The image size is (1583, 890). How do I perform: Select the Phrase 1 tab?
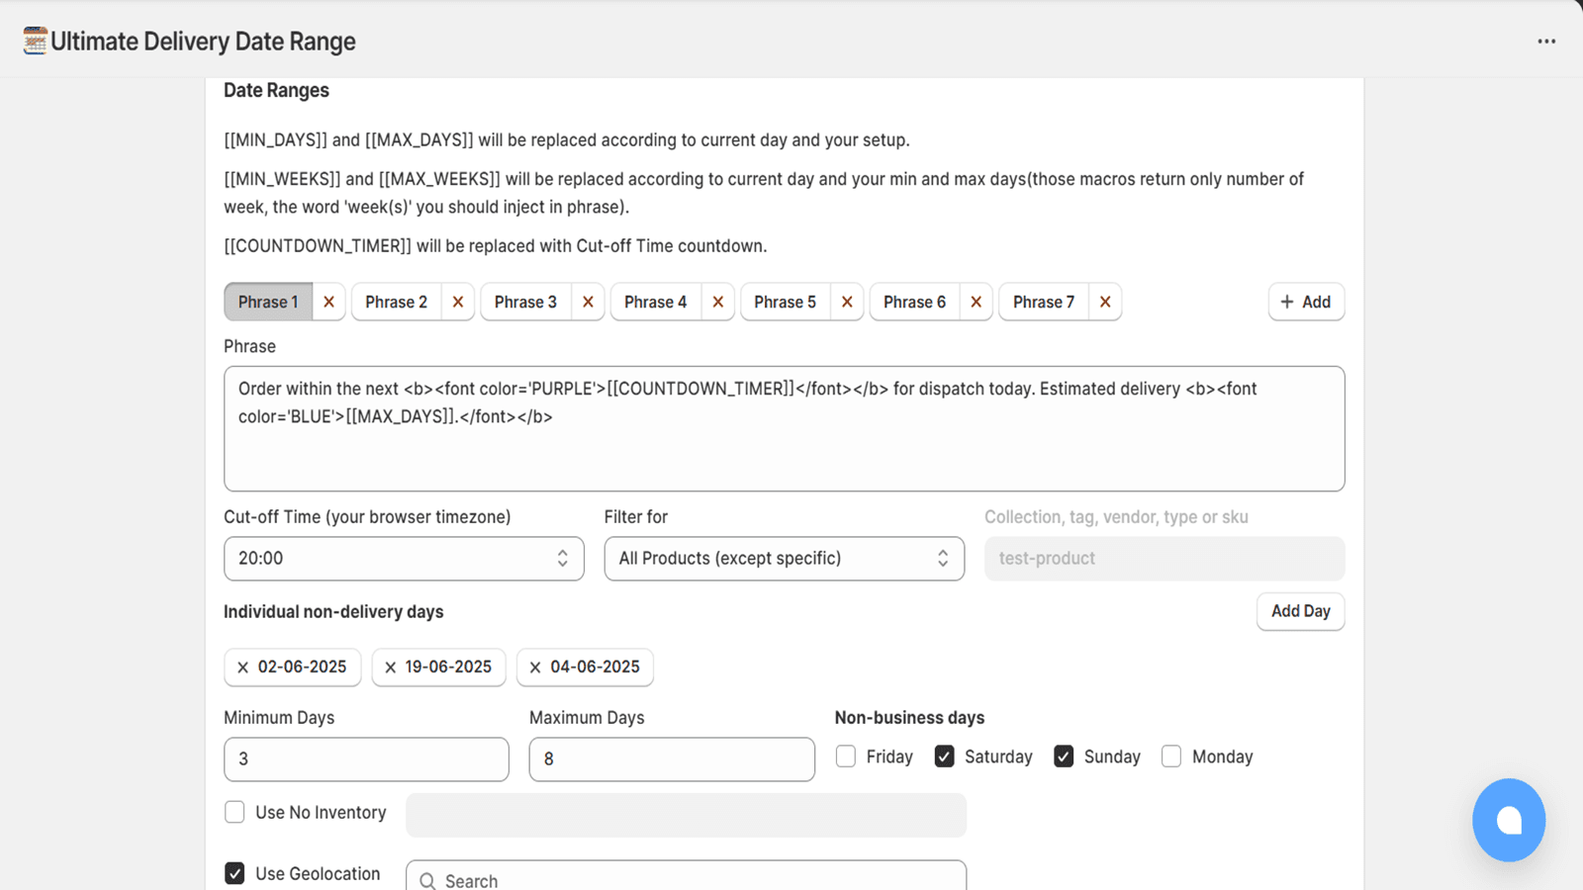pos(268,302)
